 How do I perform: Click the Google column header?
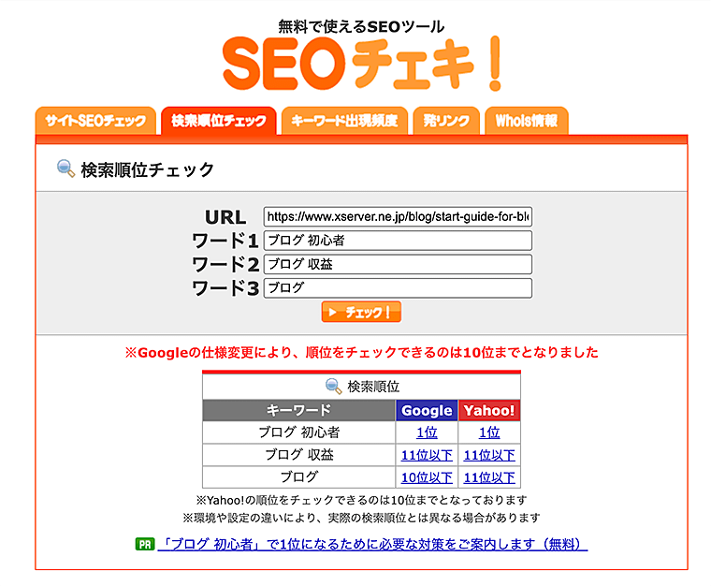(x=427, y=410)
